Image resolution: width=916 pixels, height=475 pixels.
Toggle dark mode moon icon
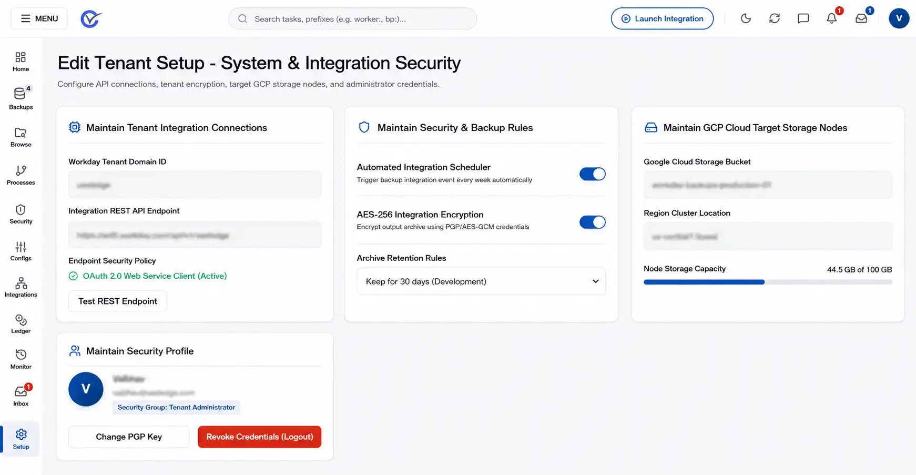[746, 18]
